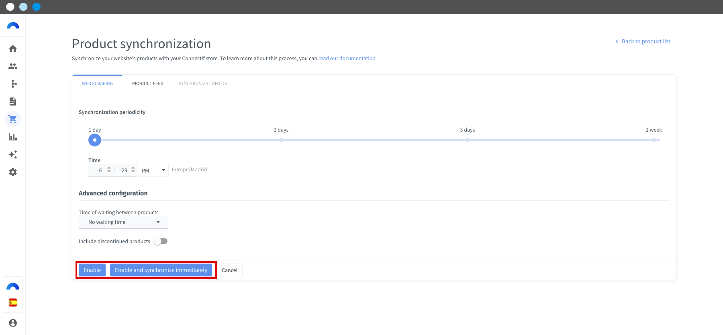Switch to the Synchronization Log tab
The width and height of the screenshot is (723, 335).
(x=203, y=83)
